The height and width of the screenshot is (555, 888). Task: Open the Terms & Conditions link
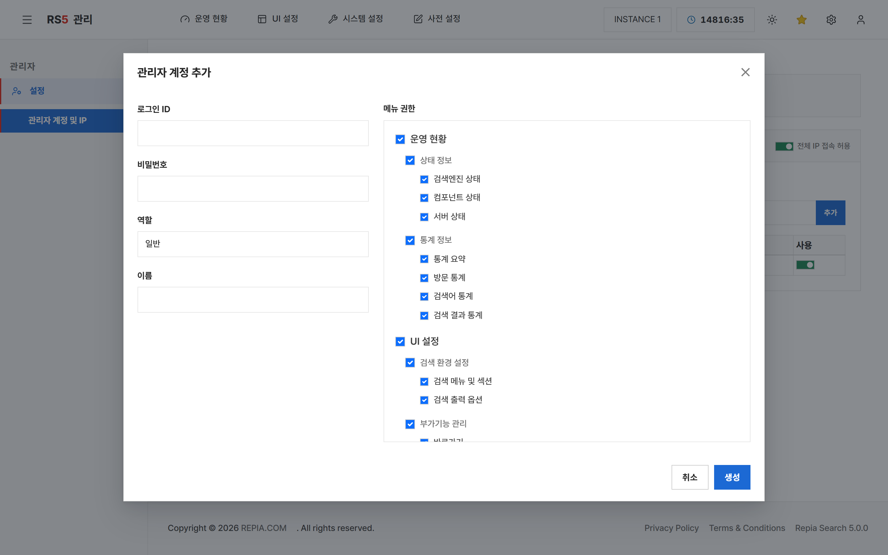coord(747,528)
